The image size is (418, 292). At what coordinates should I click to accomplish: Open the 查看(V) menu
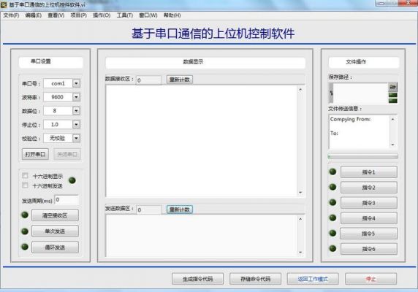tap(56, 15)
